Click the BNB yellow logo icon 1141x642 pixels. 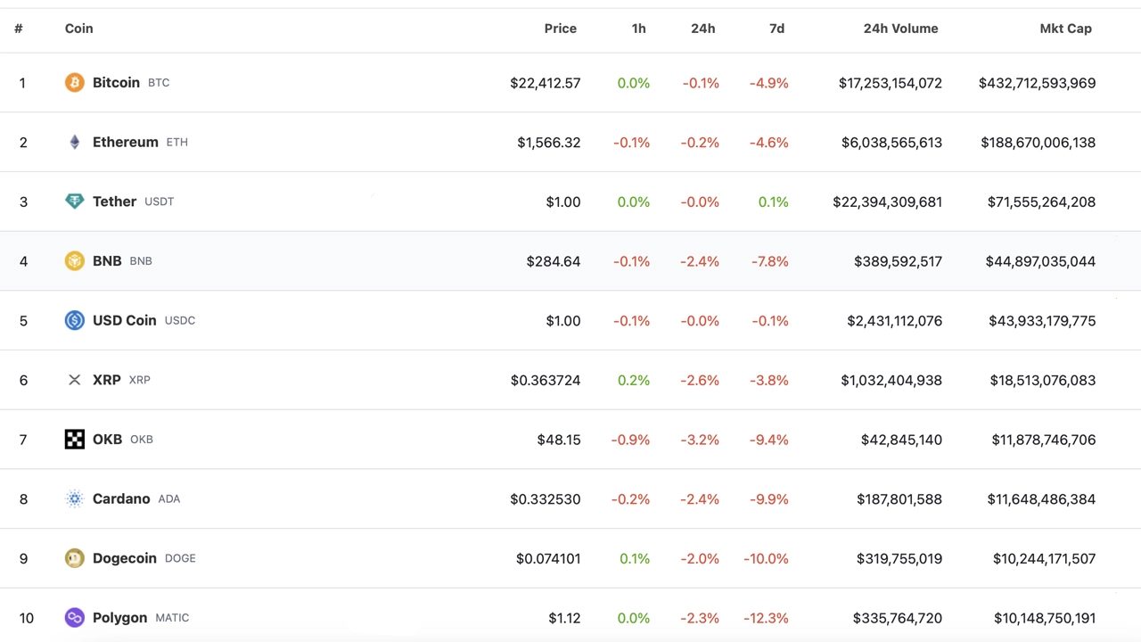click(x=75, y=261)
